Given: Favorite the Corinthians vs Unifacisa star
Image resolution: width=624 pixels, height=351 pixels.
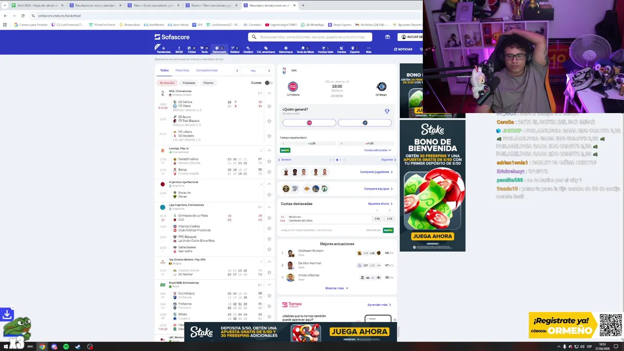Looking at the screenshot, I should [x=269, y=295].
